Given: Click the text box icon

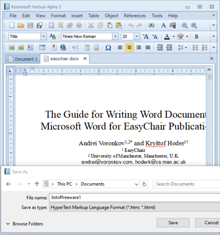Looking at the screenshot, I should pyautogui.click(x=30, y=47).
